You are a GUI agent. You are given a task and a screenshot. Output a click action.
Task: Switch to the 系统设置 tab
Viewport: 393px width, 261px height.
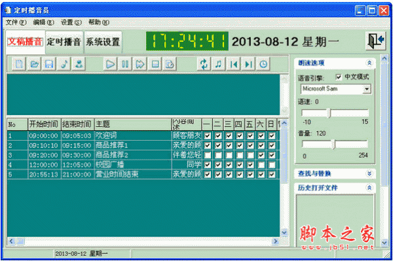(x=103, y=42)
